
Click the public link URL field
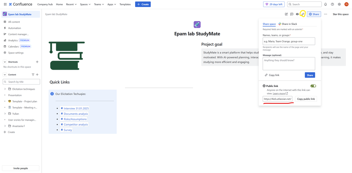[278, 99]
